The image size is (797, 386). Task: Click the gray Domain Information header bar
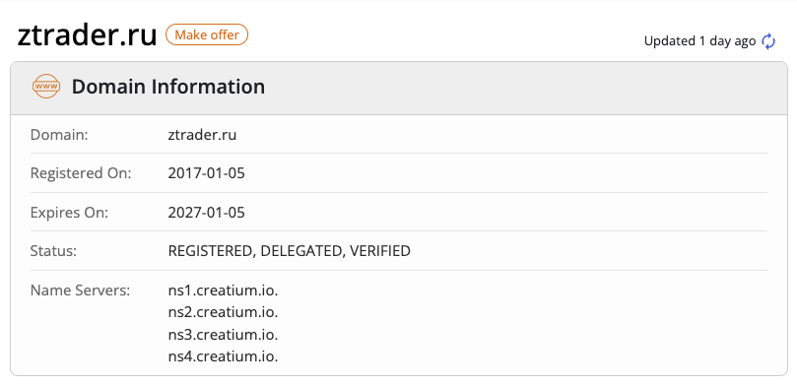point(399,89)
